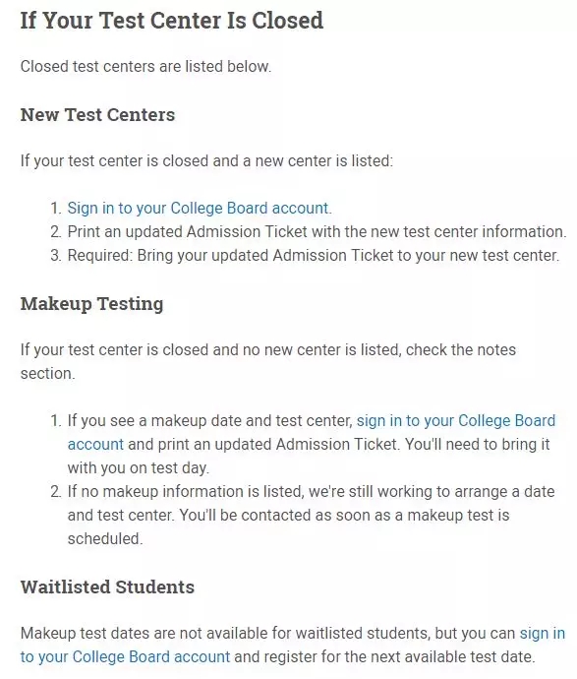Click the 'If Your Test Center Is Closed' heading
577x679 pixels.
pyautogui.click(x=172, y=21)
